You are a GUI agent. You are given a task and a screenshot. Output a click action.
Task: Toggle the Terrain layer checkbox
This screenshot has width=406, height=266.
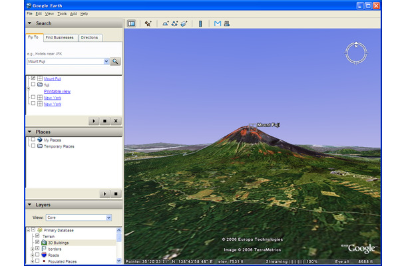pyautogui.click(x=37, y=235)
